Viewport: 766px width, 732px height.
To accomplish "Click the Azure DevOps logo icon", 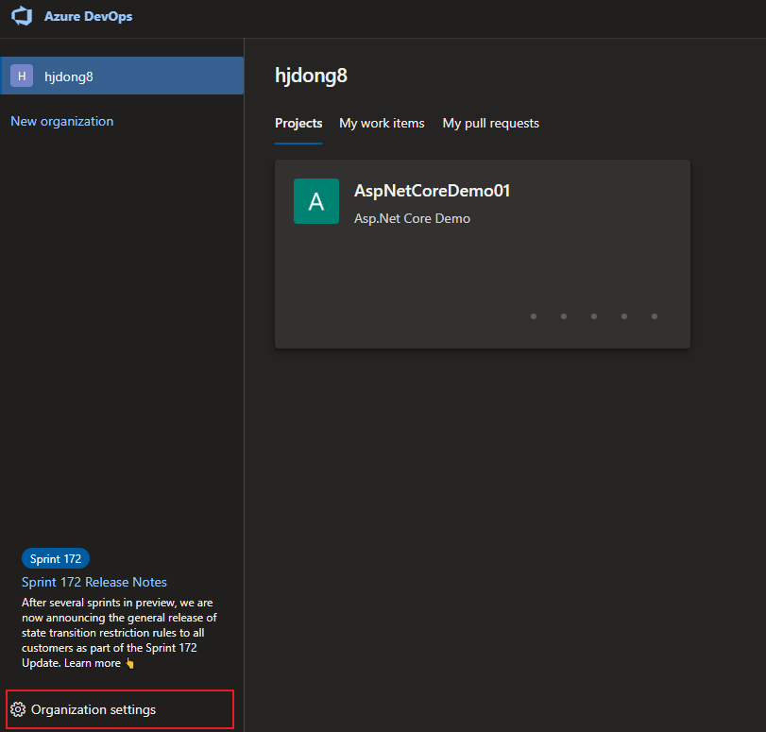I will (x=22, y=16).
